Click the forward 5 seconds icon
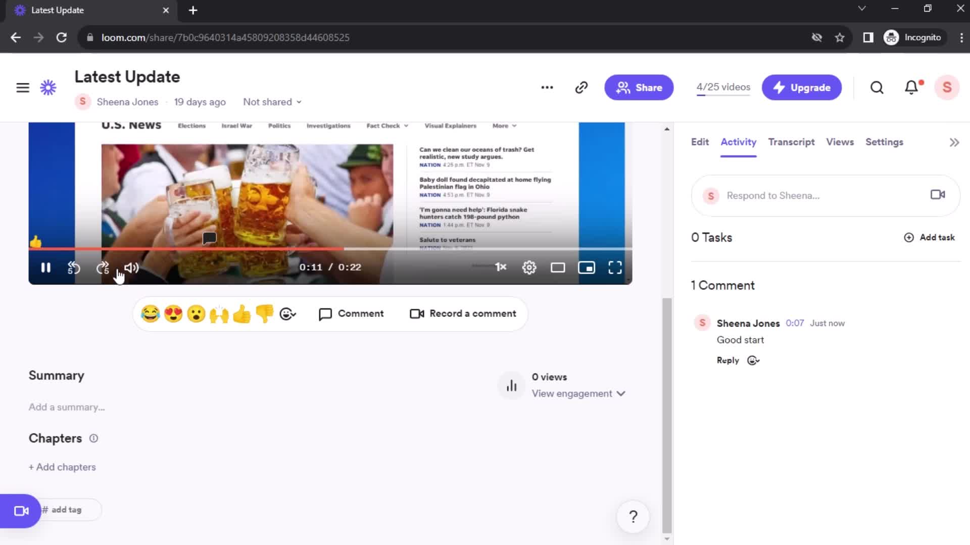Viewport: 970px width, 545px height. coord(103,267)
